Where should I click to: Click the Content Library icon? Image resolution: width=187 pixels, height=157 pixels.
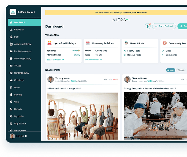[11, 73]
